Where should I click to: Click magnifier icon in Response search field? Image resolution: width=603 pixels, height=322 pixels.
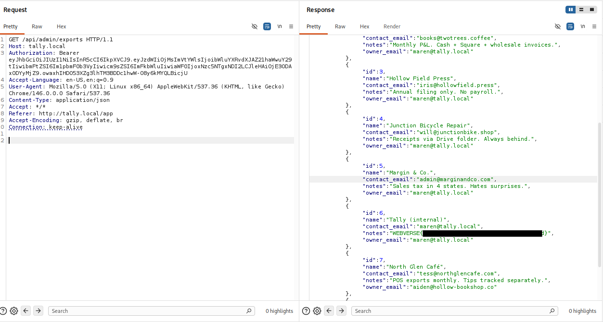click(552, 311)
